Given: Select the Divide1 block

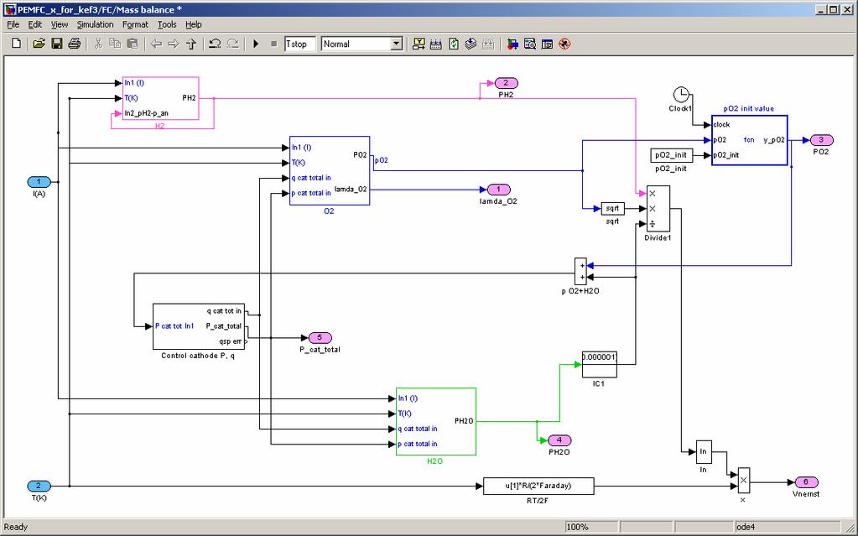Looking at the screenshot, I should click(658, 209).
